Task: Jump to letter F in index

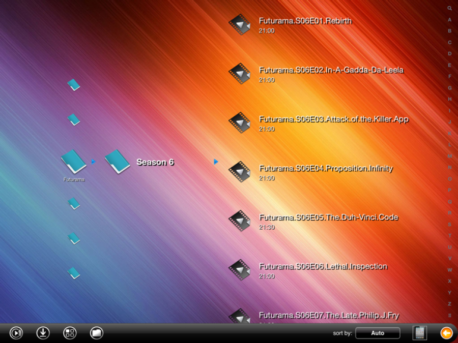Action: (x=449, y=76)
